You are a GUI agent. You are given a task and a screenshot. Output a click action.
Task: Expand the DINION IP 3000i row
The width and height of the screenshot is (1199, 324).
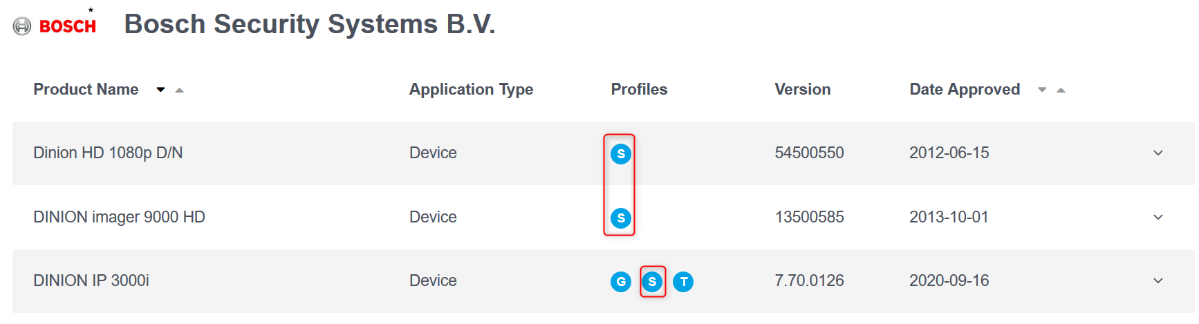coord(1158,280)
